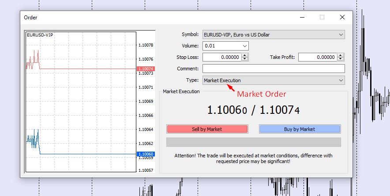Open the Symbol dropdown list
The width and height of the screenshot is (390, 196).
(341, 35)
